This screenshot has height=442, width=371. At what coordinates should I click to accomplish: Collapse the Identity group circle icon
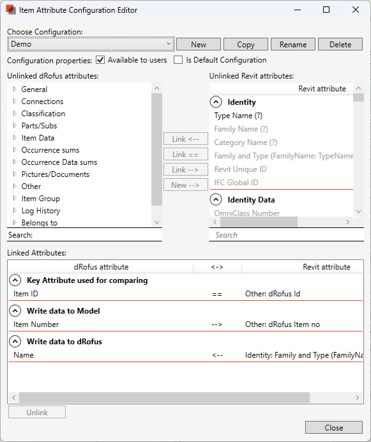216,102
